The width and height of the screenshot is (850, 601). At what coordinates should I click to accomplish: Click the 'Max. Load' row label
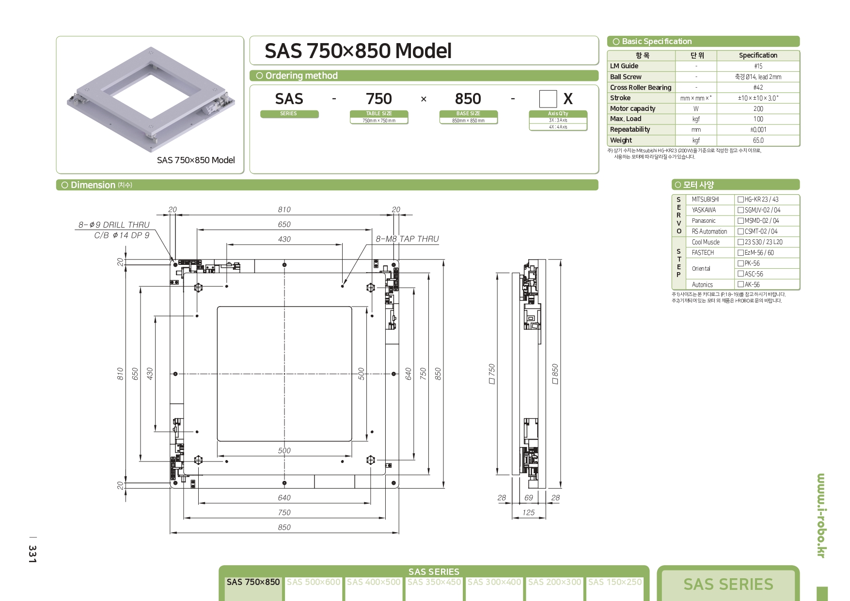point(626,119)
